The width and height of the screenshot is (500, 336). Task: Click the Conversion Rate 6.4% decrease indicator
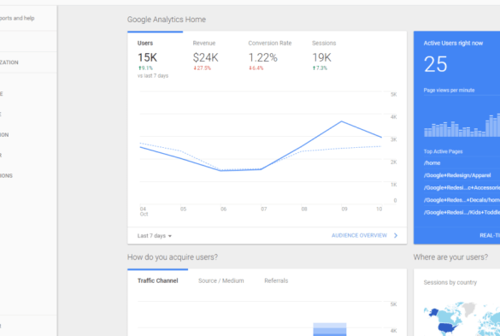256,68
